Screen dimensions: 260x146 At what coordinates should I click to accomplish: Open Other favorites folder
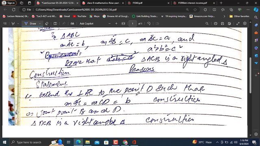(x=239, y=16)
